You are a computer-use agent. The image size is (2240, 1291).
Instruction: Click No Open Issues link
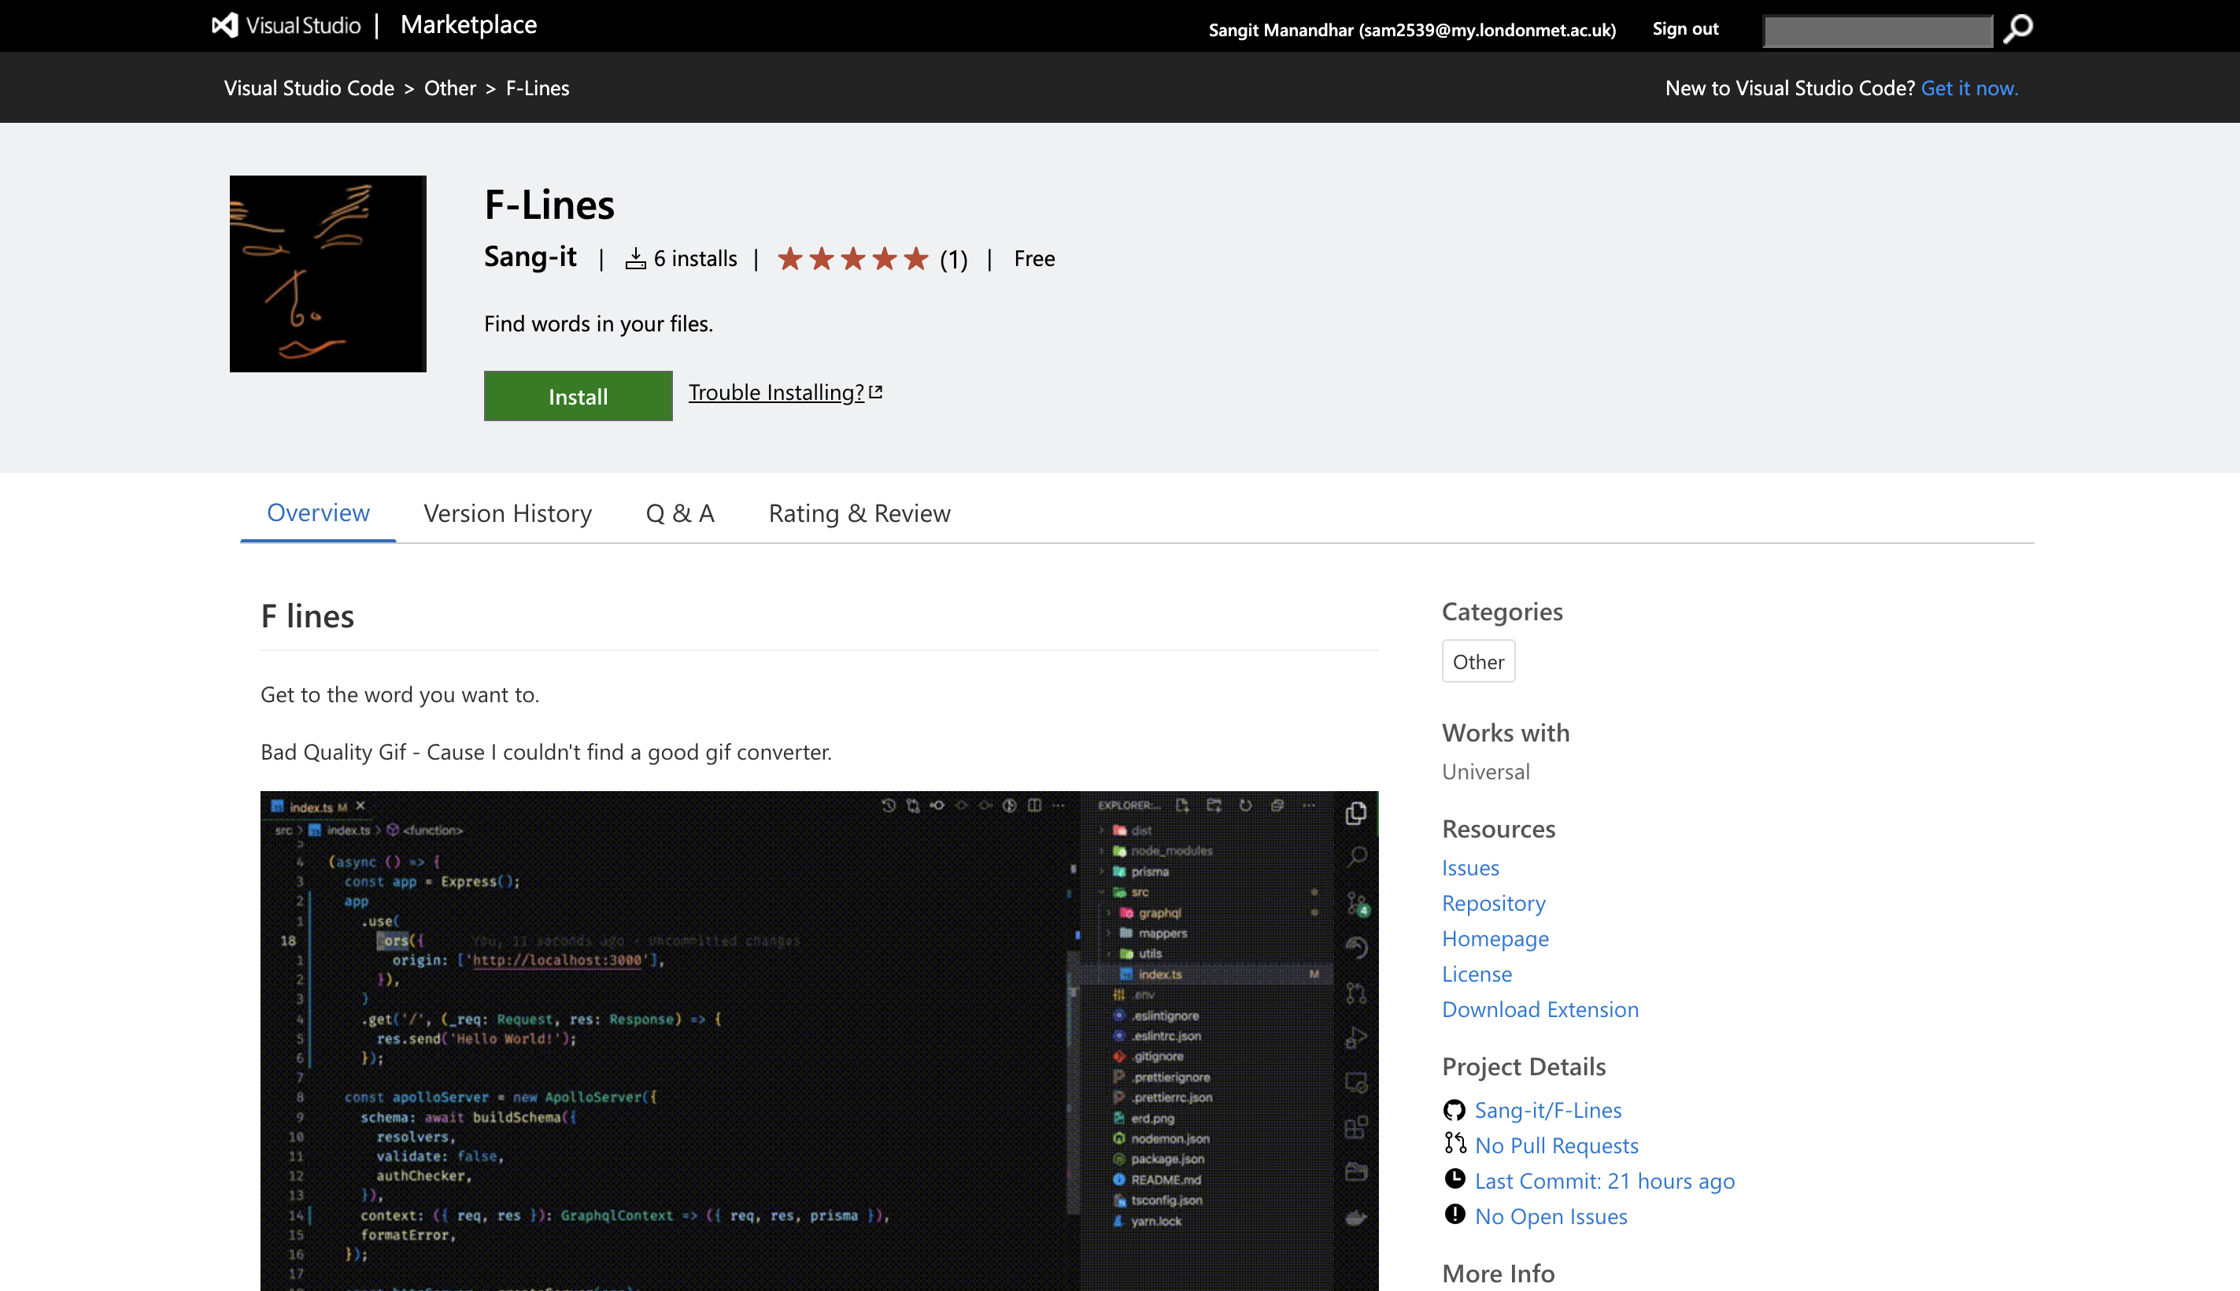[x=1551, y=1216]
